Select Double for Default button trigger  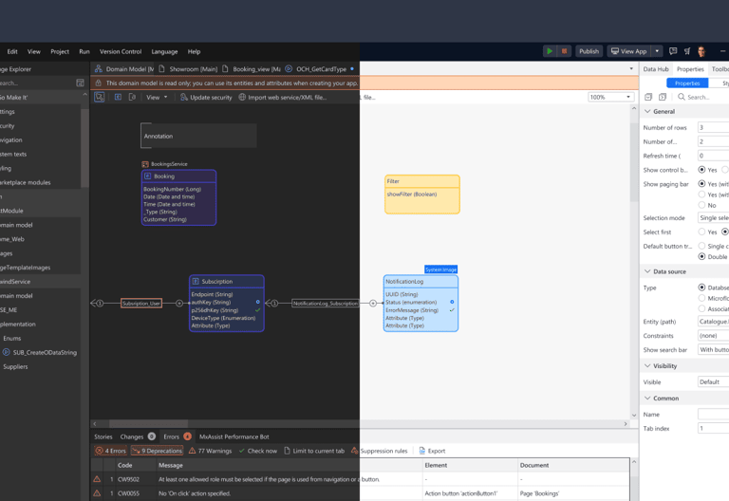pos(701,256)
